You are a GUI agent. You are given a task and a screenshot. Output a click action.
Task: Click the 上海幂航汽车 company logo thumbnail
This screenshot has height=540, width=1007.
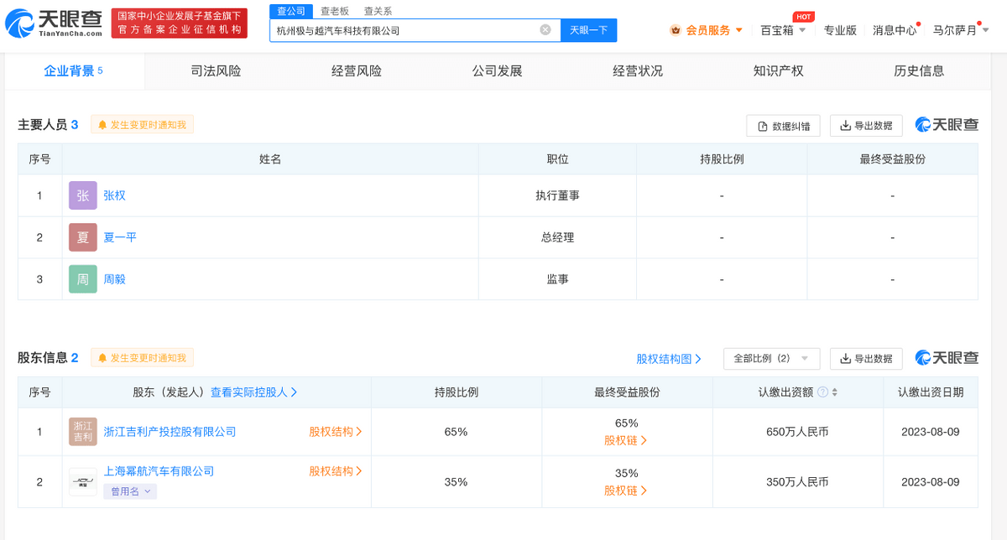point(82,482)
